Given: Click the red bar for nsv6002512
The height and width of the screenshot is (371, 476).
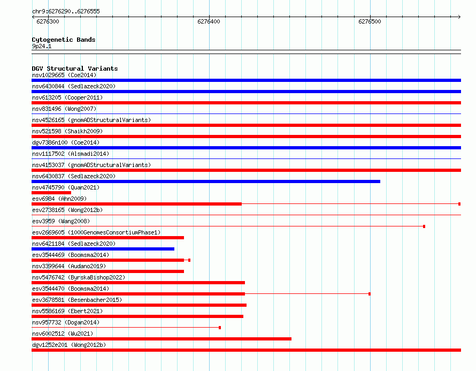Looking at the screenshot, I should coord(162,339).
